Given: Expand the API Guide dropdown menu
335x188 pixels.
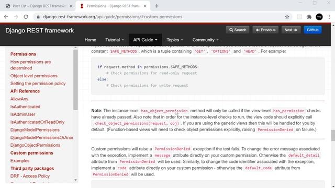Looking at the screenshot, I should [x=145, y=40].
